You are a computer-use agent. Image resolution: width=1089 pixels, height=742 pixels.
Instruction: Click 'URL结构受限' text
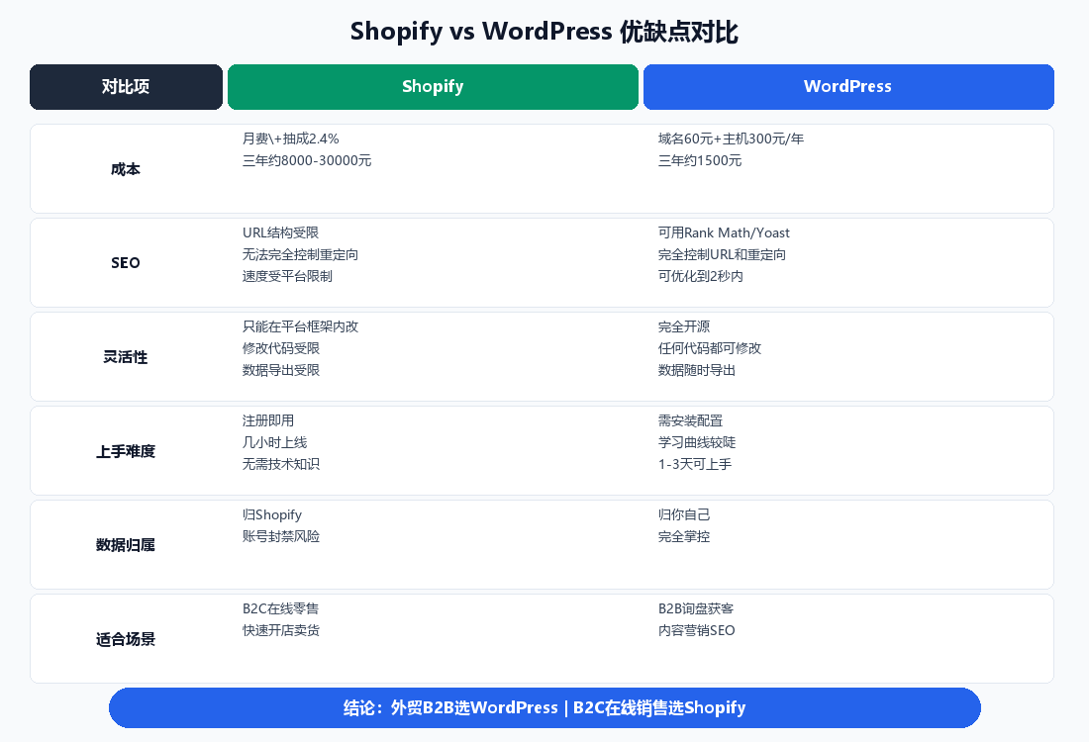point(280,232)
